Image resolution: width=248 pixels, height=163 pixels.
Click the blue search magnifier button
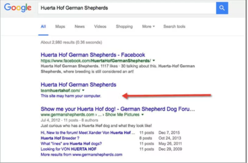222,8
